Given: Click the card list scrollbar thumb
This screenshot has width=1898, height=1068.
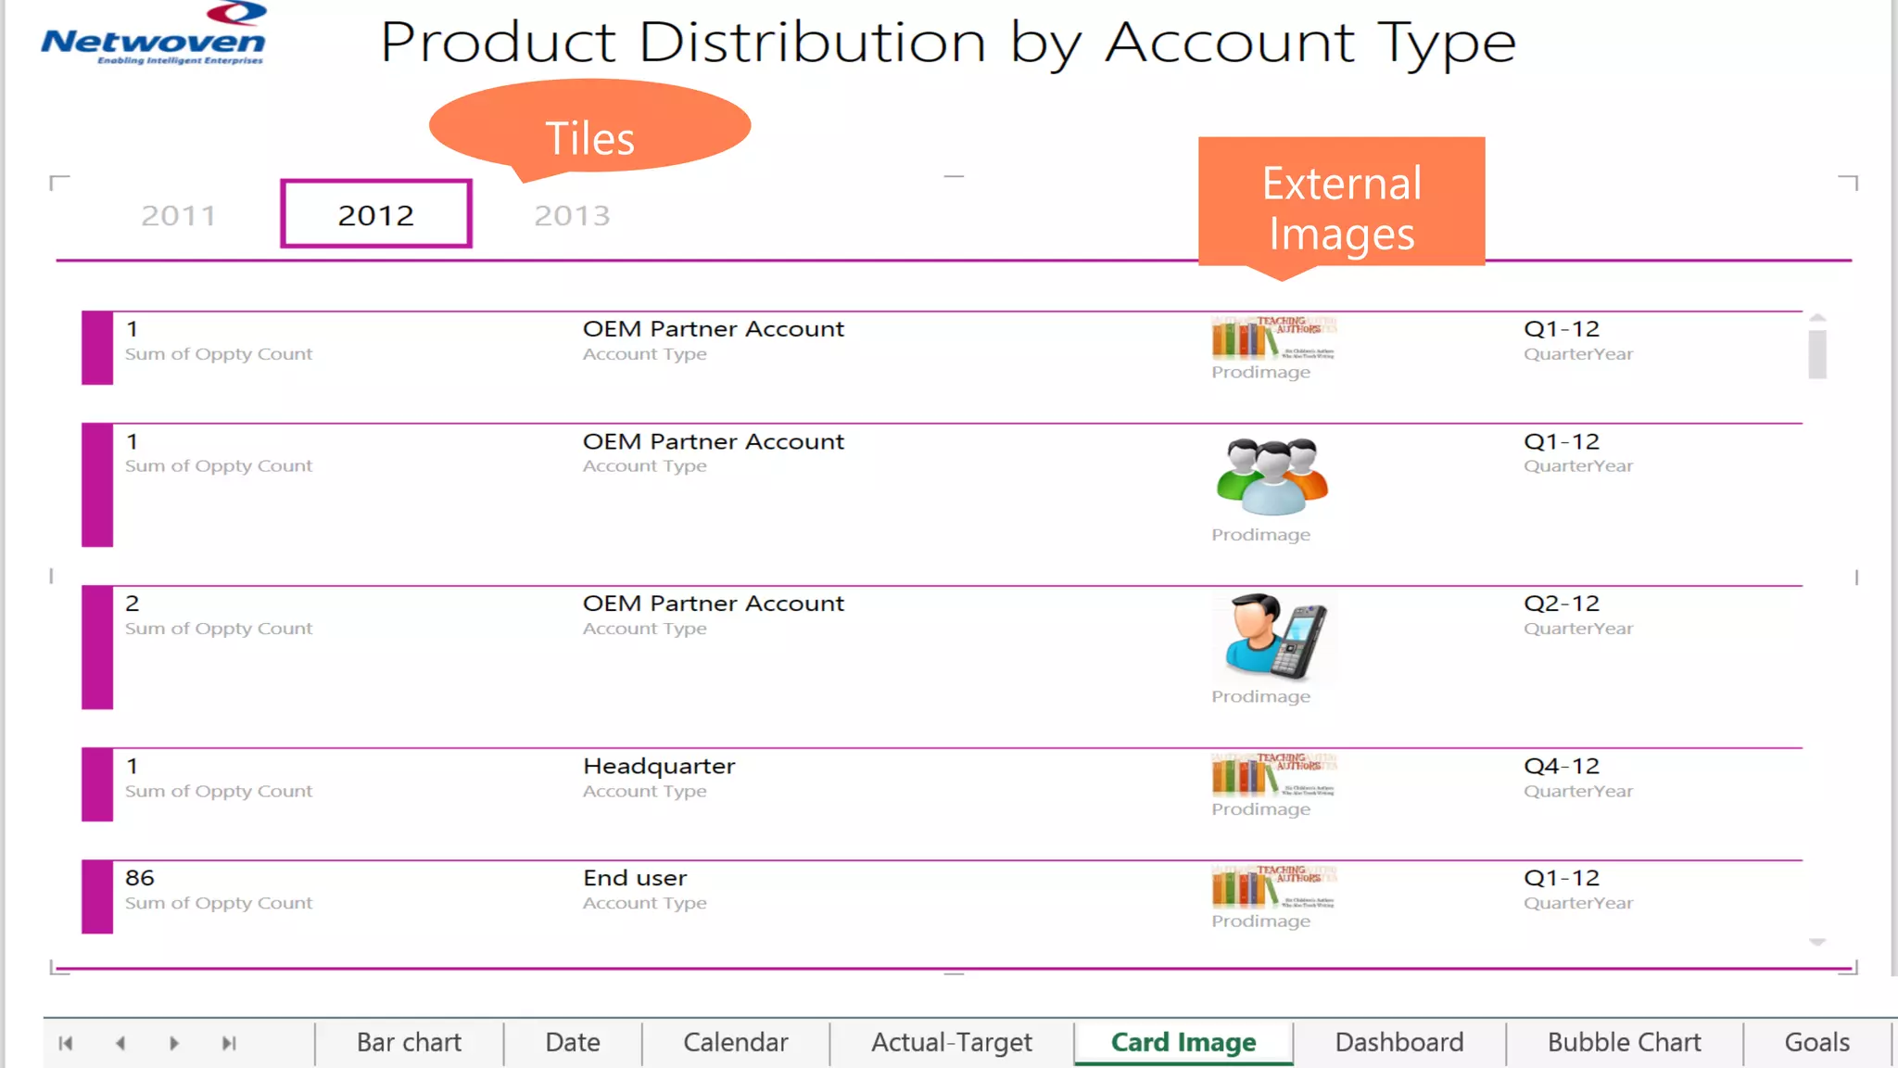Looking at the screenshot, I should pos(1817,354).
